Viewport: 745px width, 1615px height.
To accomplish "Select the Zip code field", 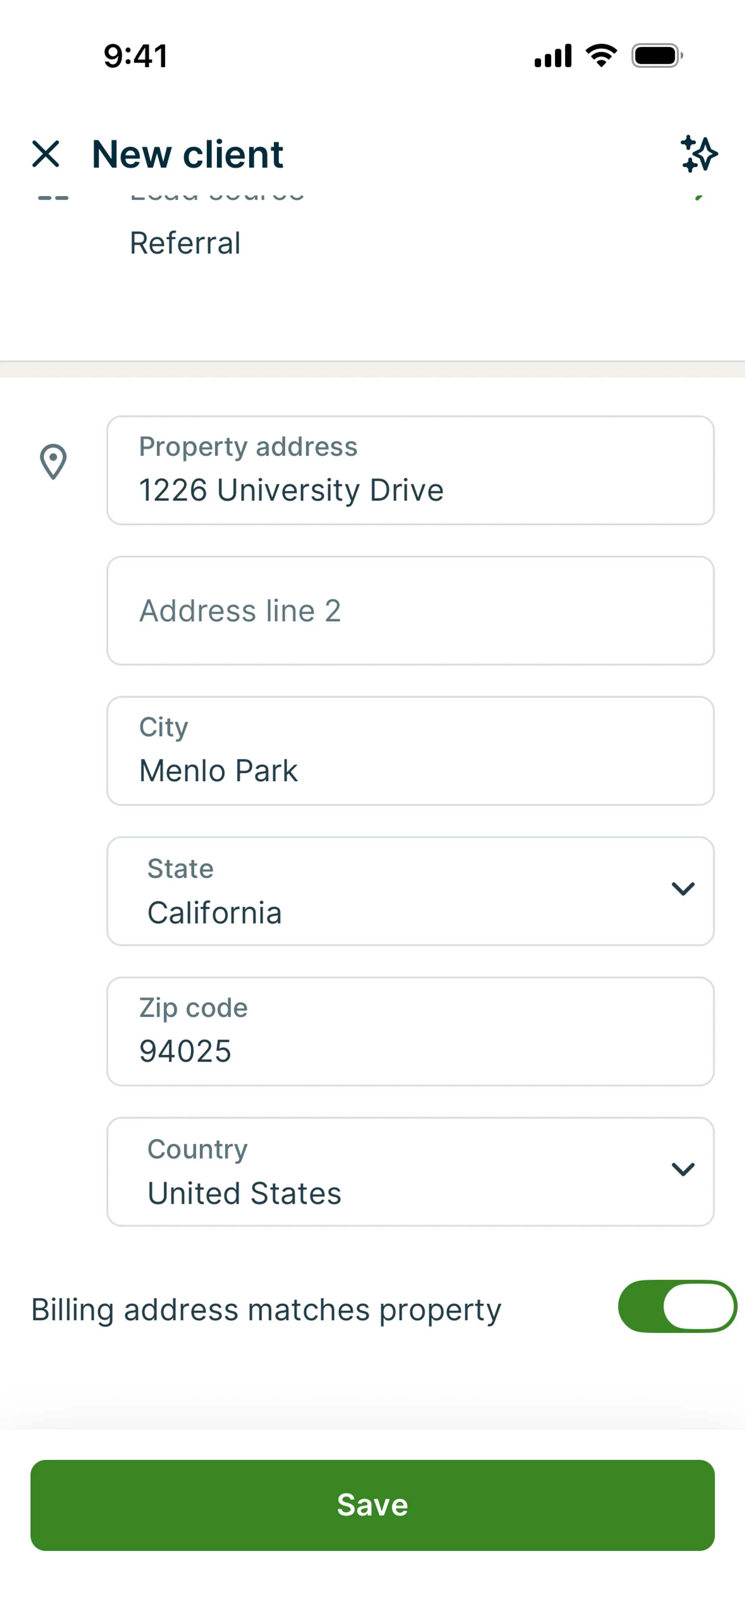I will [410, 1031].
